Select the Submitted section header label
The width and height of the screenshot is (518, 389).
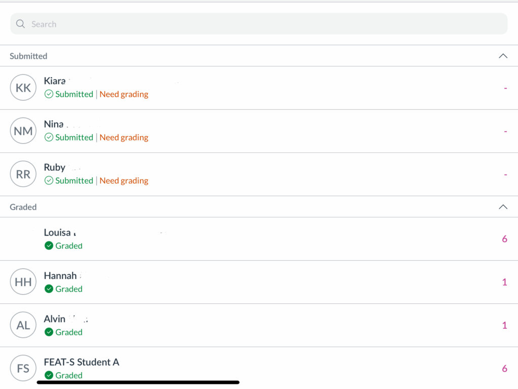pyautogui.click(x=28, y=56)
